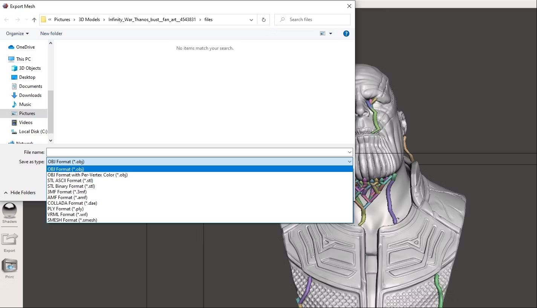Refresh the files folder view
537x308 pixels.
click(263, 20)
